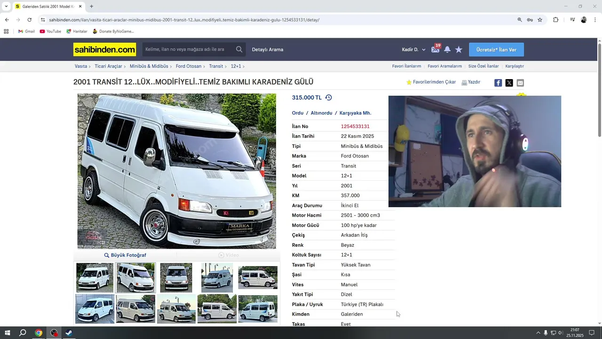
Task: Open the taskbar search icon
Action: click(x=23, y=333)
